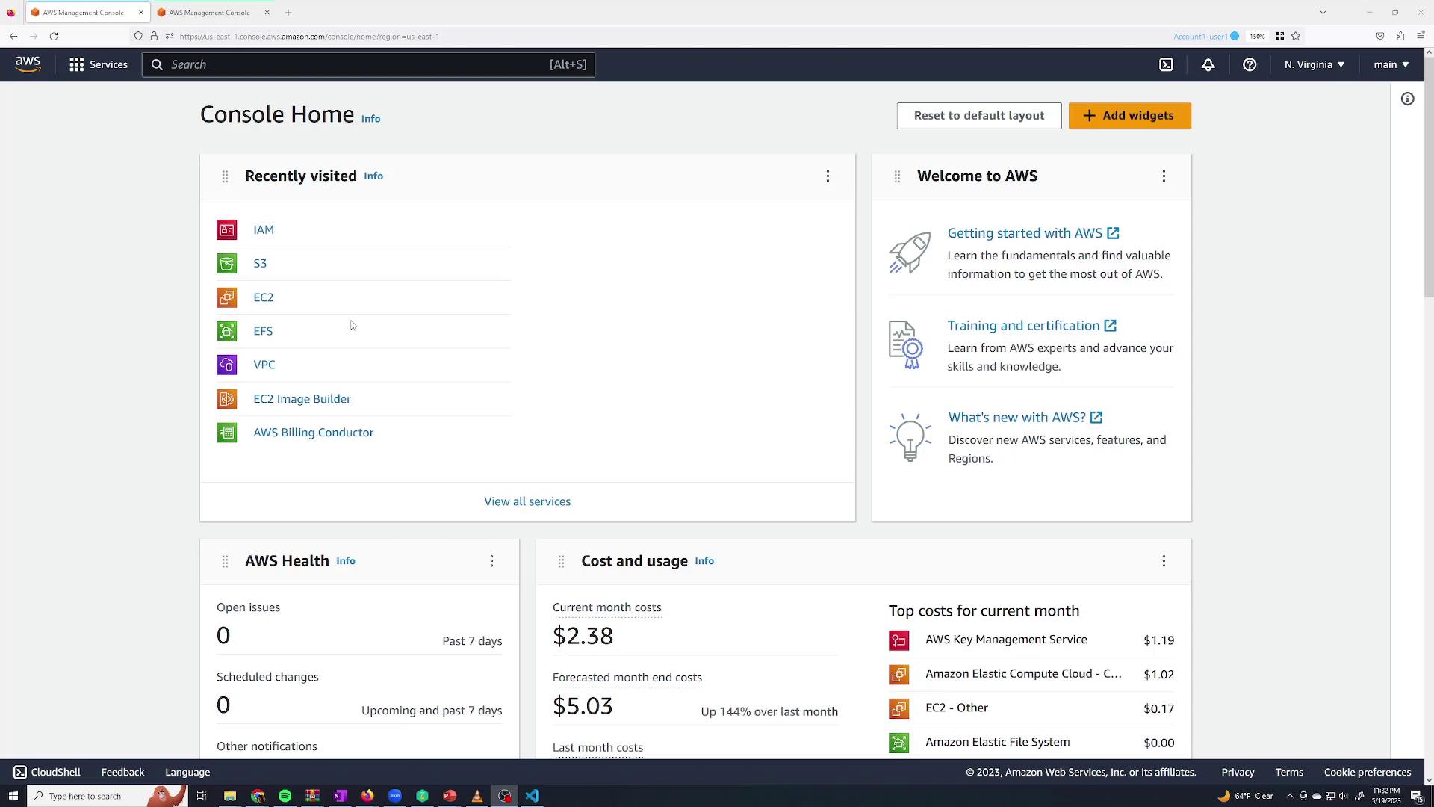Click View all services link
The image size is (1434, 807).
tap(527, 501)
